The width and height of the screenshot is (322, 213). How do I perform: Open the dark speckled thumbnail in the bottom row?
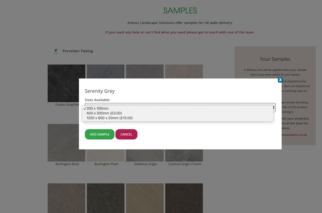coord(105,198)
